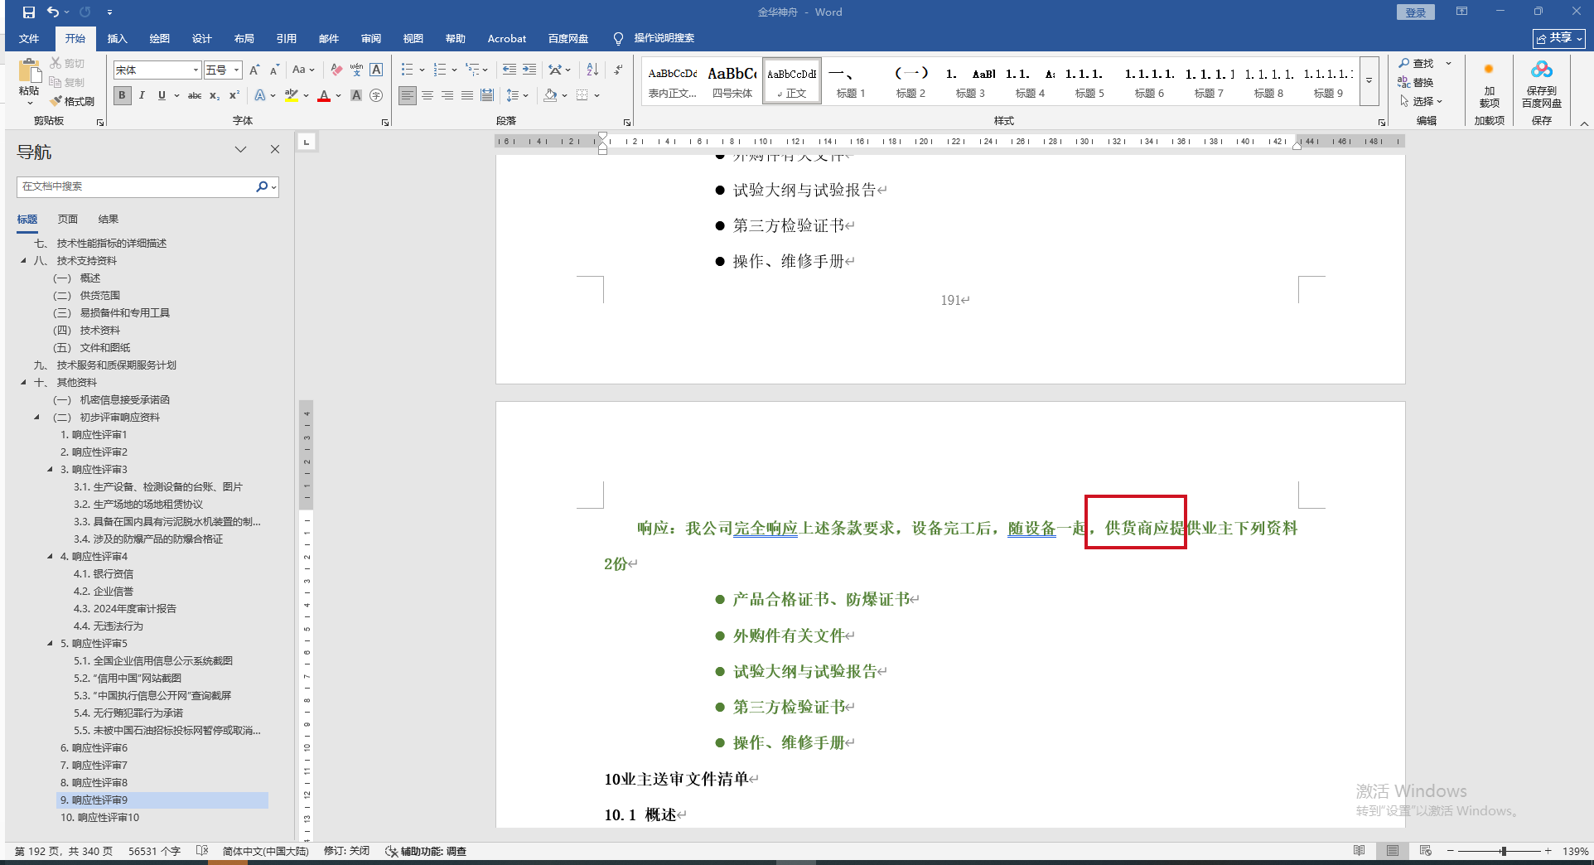
Task: Click the multilevel list icon
Action: 472,70
